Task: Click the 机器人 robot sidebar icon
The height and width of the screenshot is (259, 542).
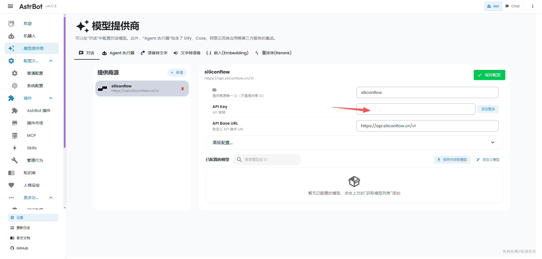Action: point(11,36)
